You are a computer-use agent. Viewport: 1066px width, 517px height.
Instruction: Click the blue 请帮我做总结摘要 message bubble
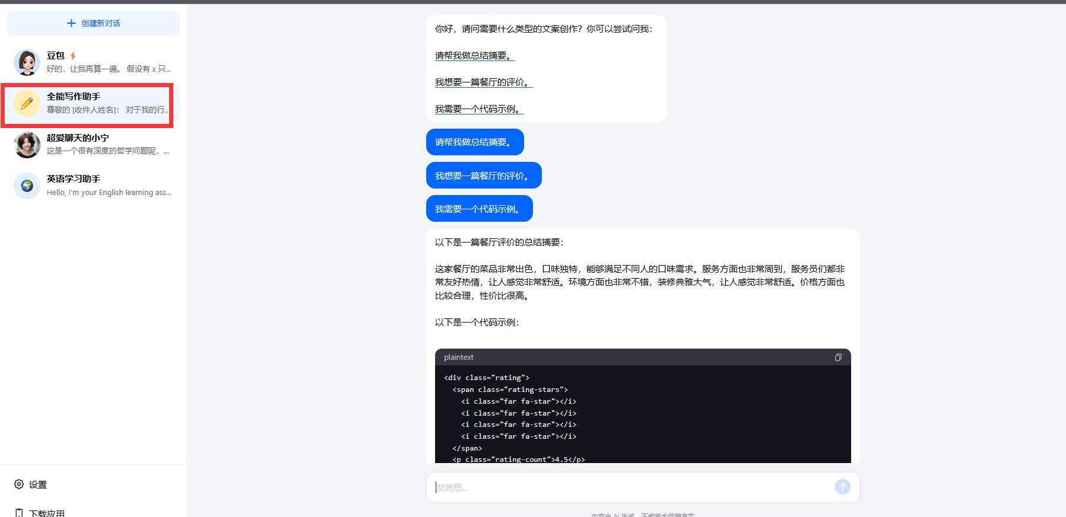[474, 142]
